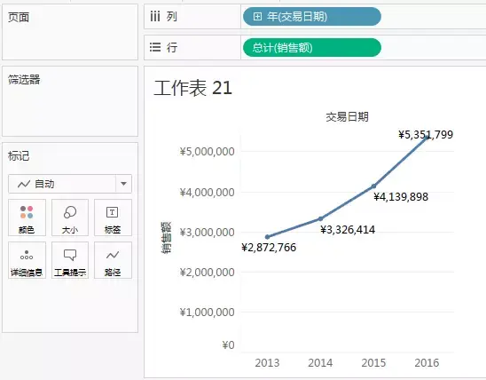Select the 总计(销售额) row pill

pos(312,47)
